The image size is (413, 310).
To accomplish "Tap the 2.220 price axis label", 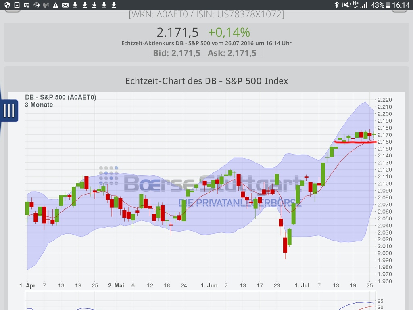I will point(384,100).
